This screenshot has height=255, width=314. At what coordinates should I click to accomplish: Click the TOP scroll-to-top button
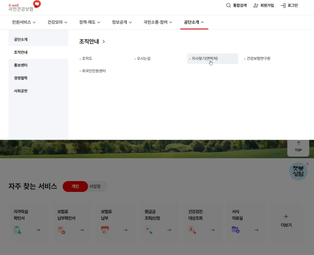(298, 148)
